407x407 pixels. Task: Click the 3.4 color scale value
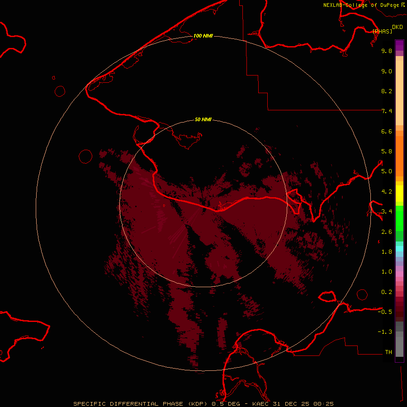pos(387,212)
